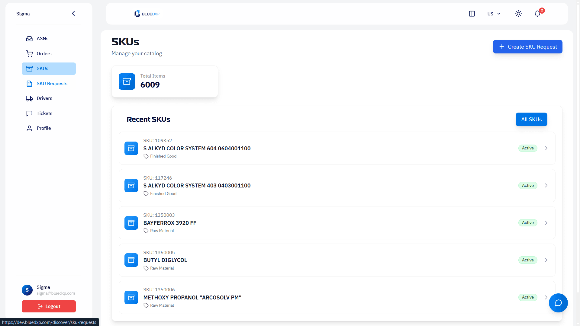Screen dimensions: 580x326
Task: Click the 'SKU: 1350005' label
Action: pos(159,253)
